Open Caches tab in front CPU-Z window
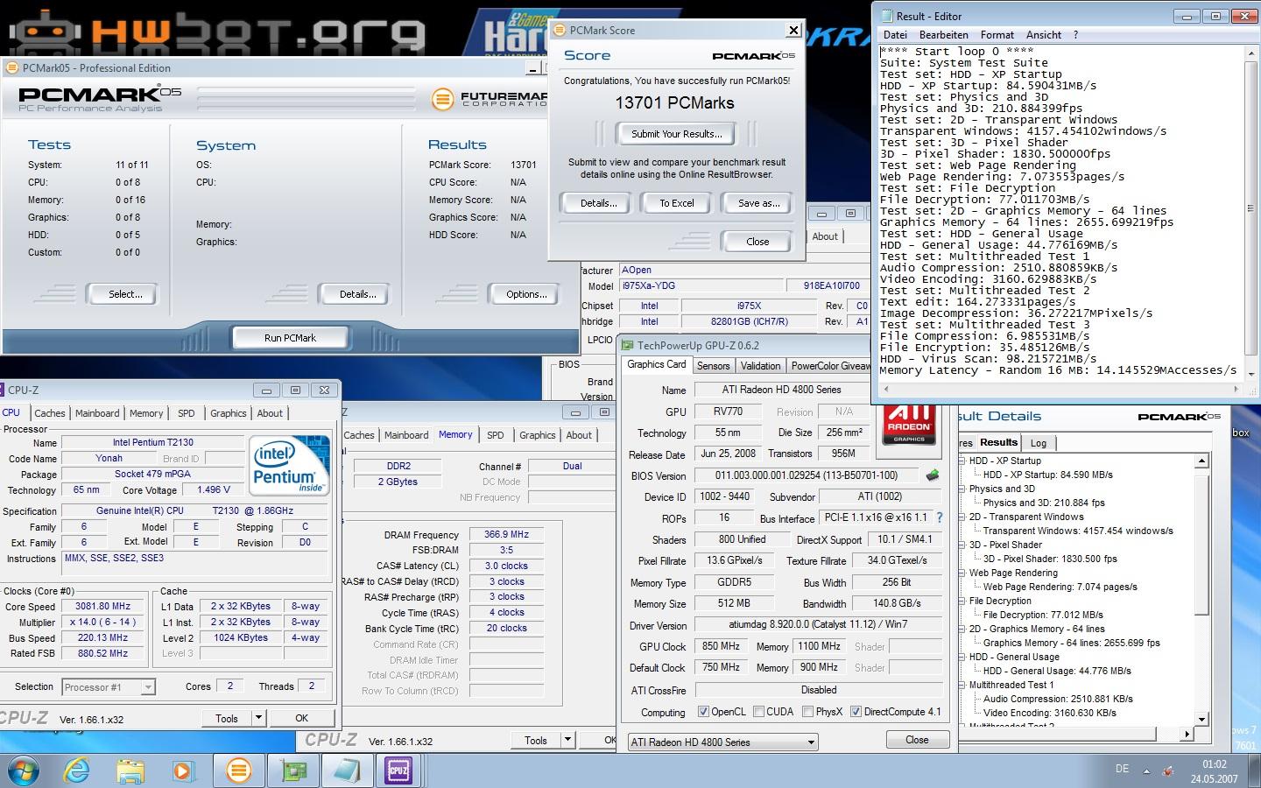The image size is (1261, 788). click(49, 413)
